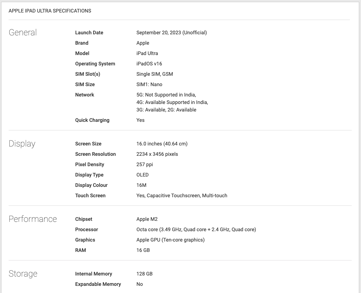This screenshot has width=361, height=293.
Task: Click the Touch Screen label
Action: 90,195
